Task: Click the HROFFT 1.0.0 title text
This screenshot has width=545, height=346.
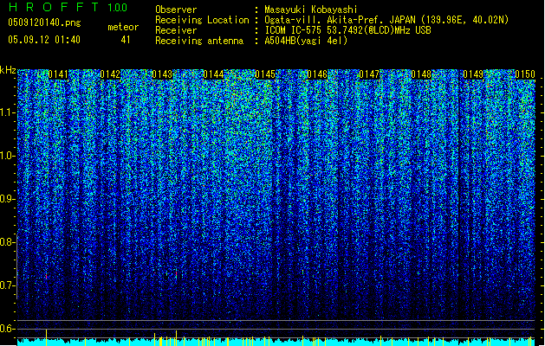Action: tap(68, 7)
